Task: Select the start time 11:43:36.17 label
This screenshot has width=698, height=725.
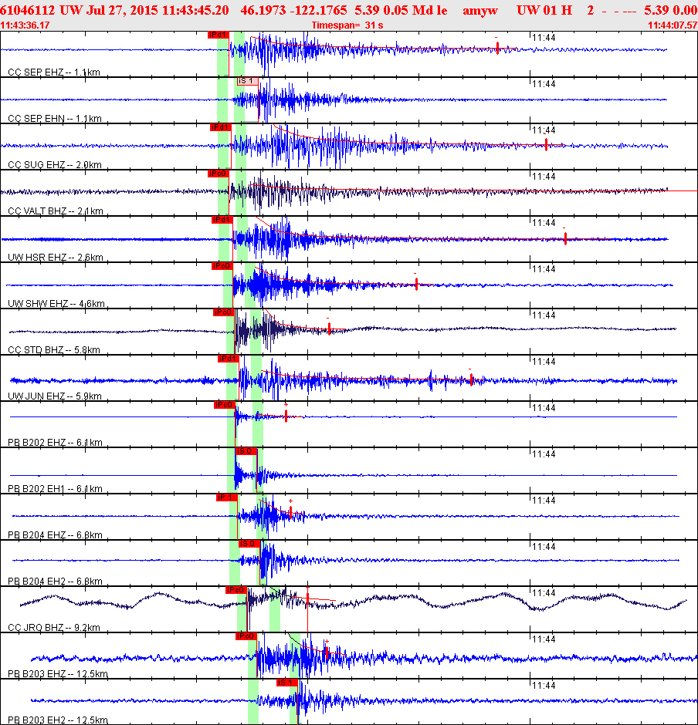Action: tap(25, 25)
